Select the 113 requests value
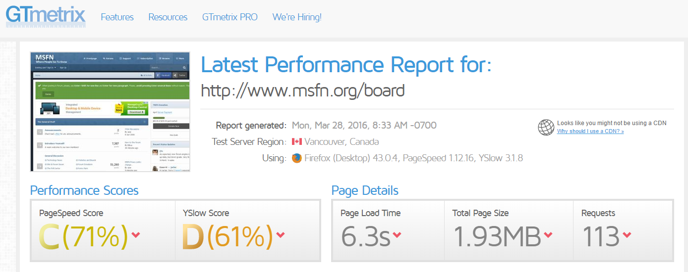This screenshot has width=688, height=272. click(600, 237)
